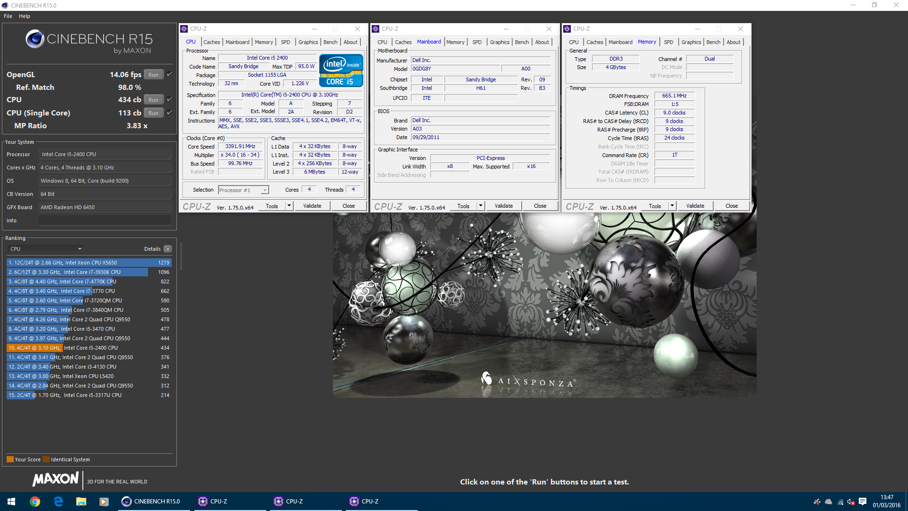Open About tab in Mainboard CPU-Z window
Image resolution: width=908 pixels, height=511 pixels.
(x=542, y=42)
